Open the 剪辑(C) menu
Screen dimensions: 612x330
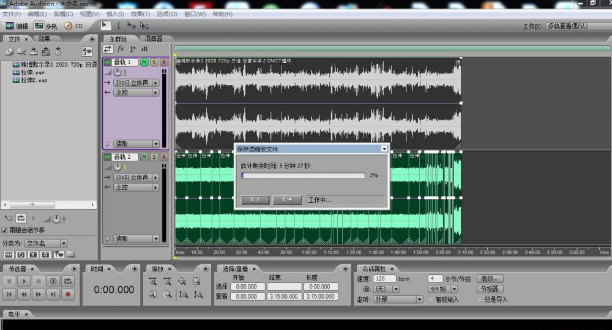pyautogui.click(x=63, y=14)
